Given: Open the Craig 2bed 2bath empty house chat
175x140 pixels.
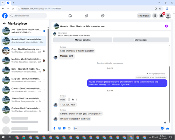Looking at the screenshot, I should [x=23, y=51].
